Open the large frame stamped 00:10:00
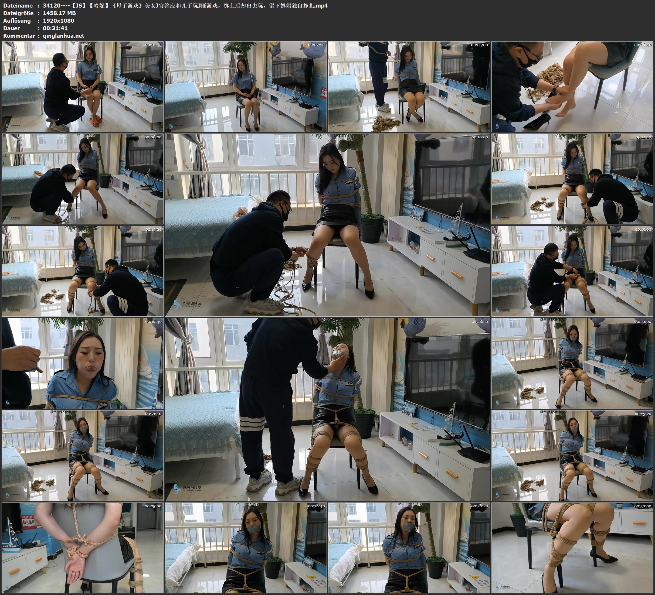 click(328, 225)
